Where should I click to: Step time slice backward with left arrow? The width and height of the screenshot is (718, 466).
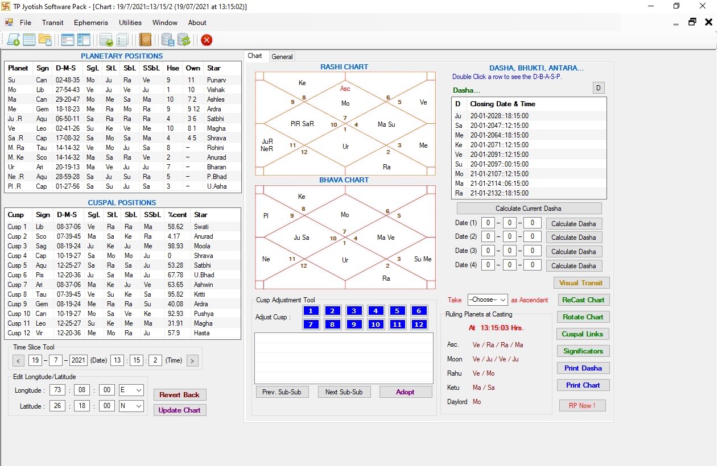(19, 360)
